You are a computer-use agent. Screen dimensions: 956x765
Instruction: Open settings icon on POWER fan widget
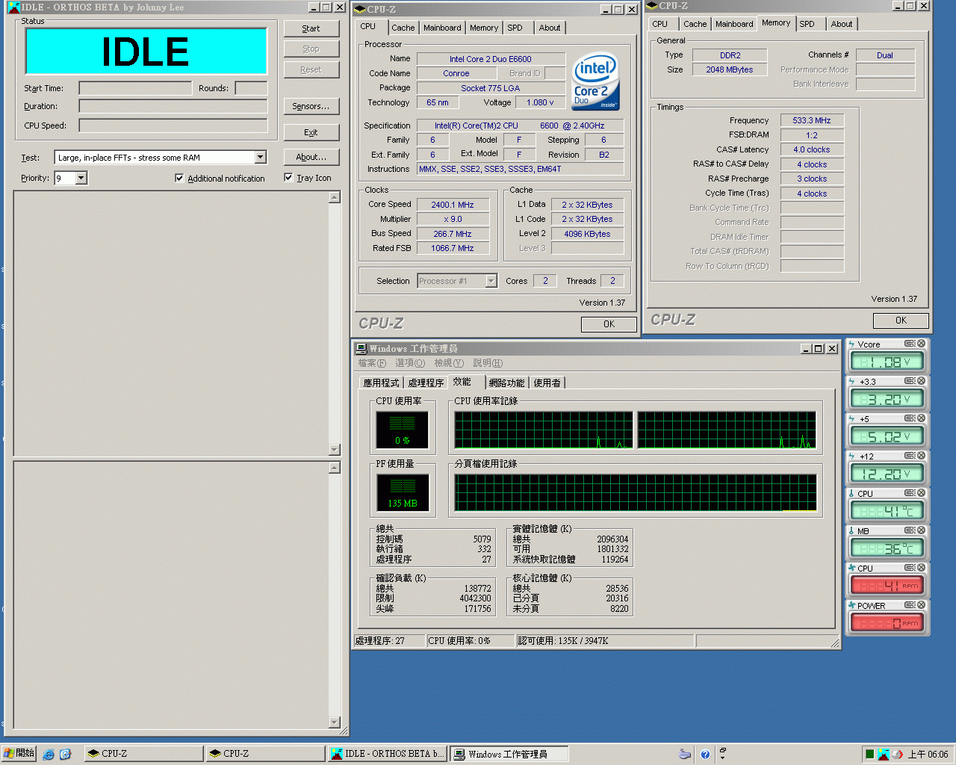coord(910,605)
